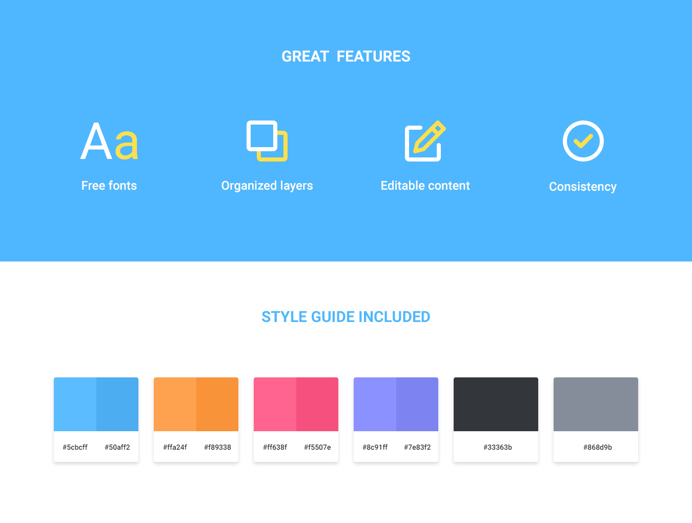Click the editable content pencil icon
The height and width of the screenshot is (523, 692).
click(425, 141)
